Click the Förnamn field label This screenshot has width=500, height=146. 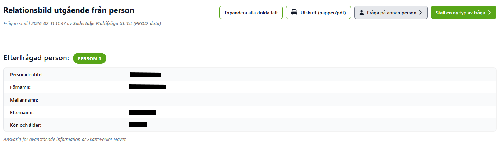(x=20, y=87)
